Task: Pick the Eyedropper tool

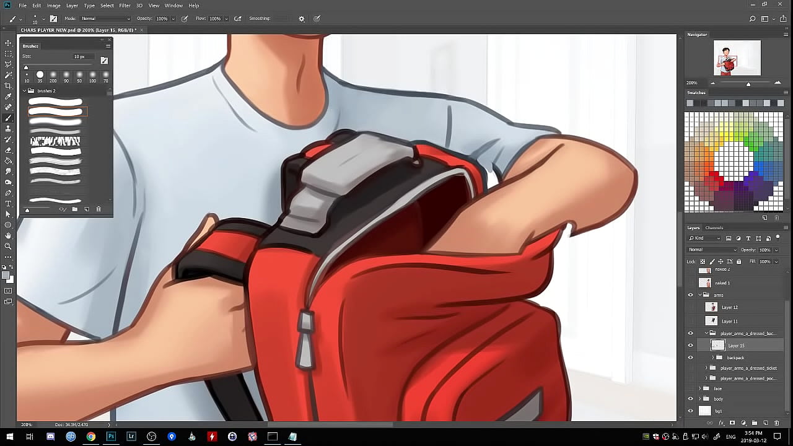Action: coord(8,97)
